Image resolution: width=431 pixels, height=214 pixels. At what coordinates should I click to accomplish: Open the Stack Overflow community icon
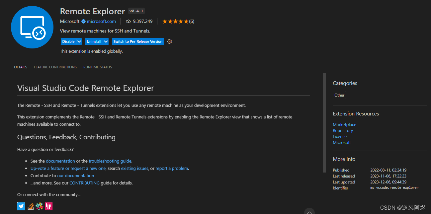pyautogui.click(x=31, y=206)
